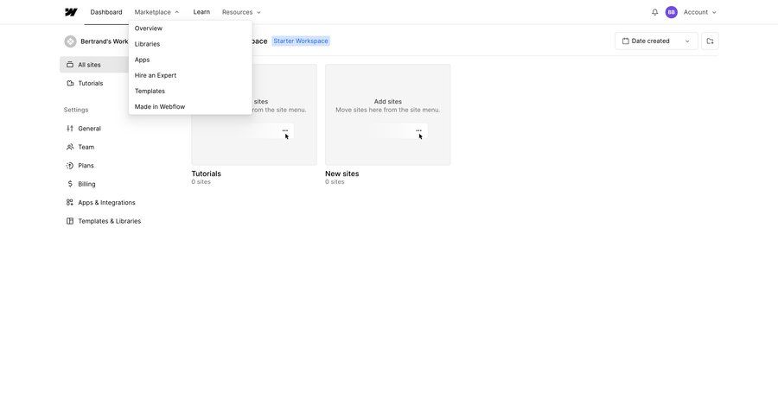Select the Tutorials folder in sidebar
Screen dimensions: 778x418
coord(90,84)
